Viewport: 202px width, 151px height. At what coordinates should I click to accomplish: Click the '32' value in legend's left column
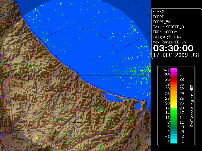(x=167, y=84)
